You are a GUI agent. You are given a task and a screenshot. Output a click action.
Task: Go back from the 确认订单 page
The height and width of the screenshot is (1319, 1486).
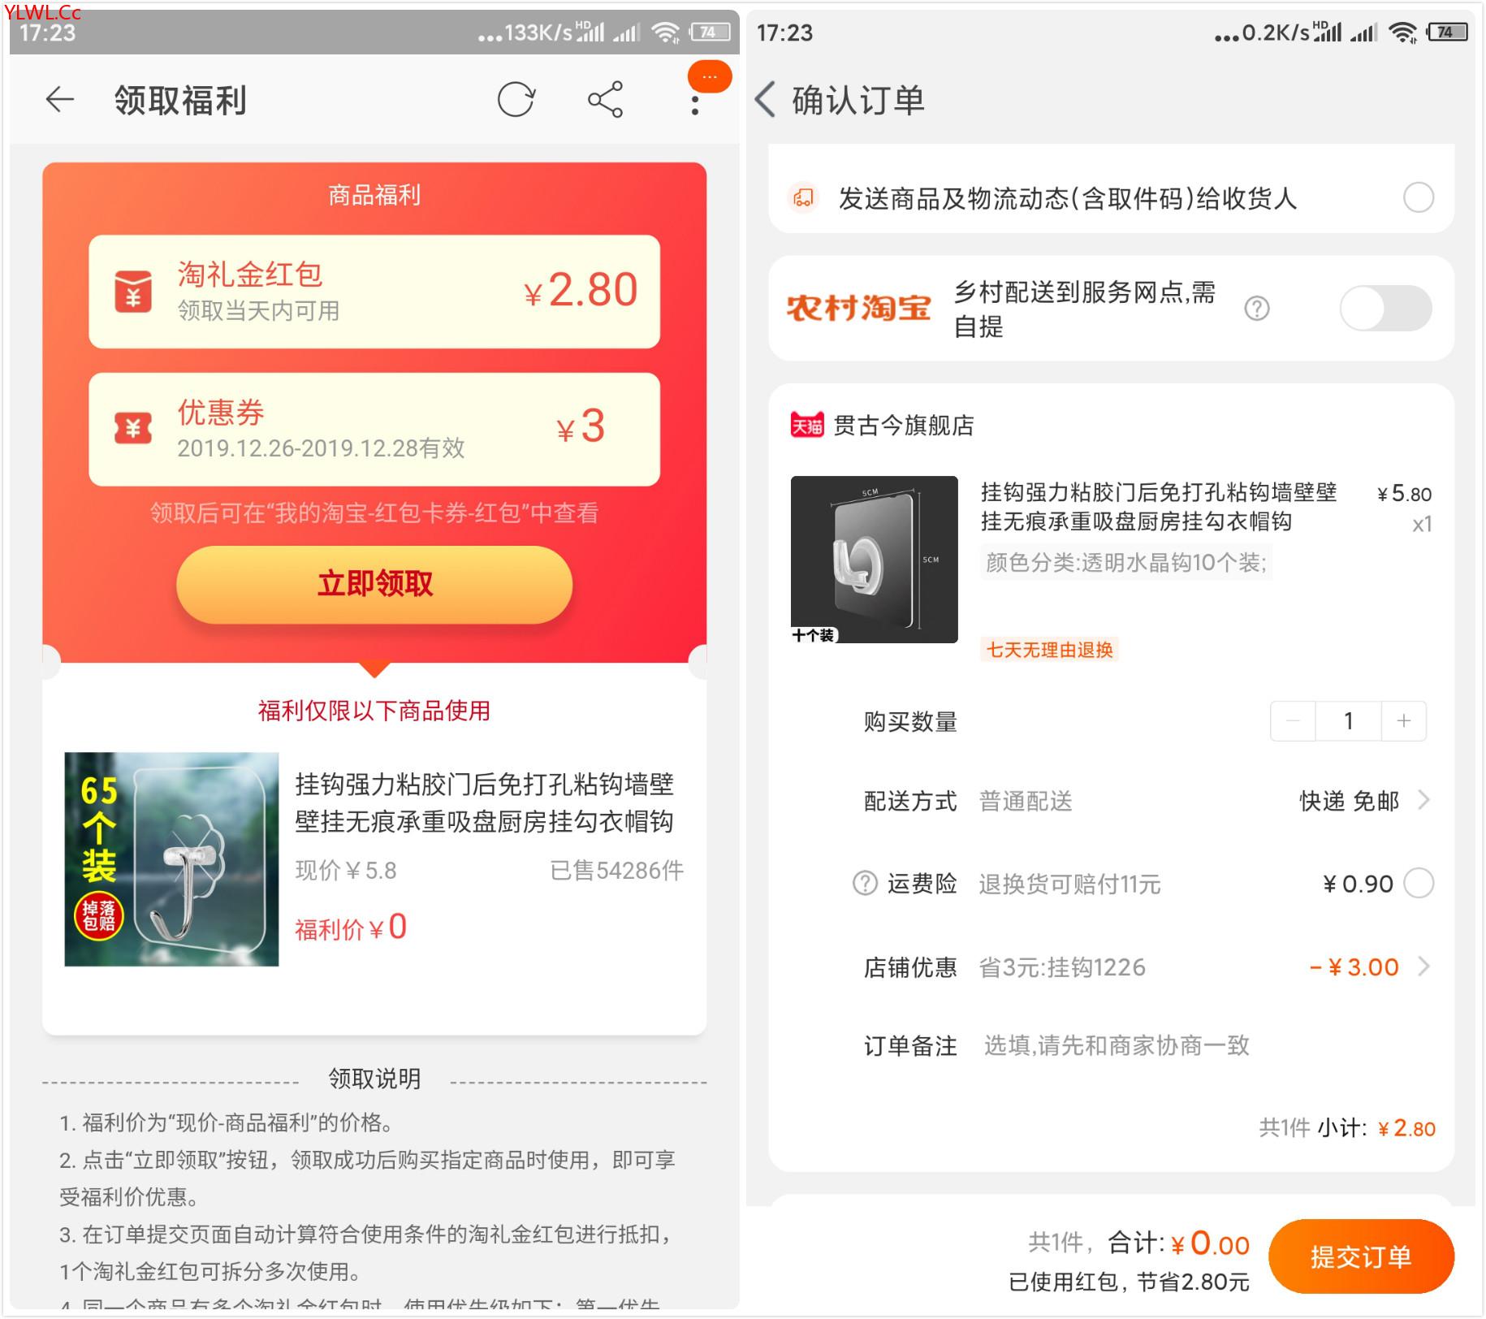(766, 100)
